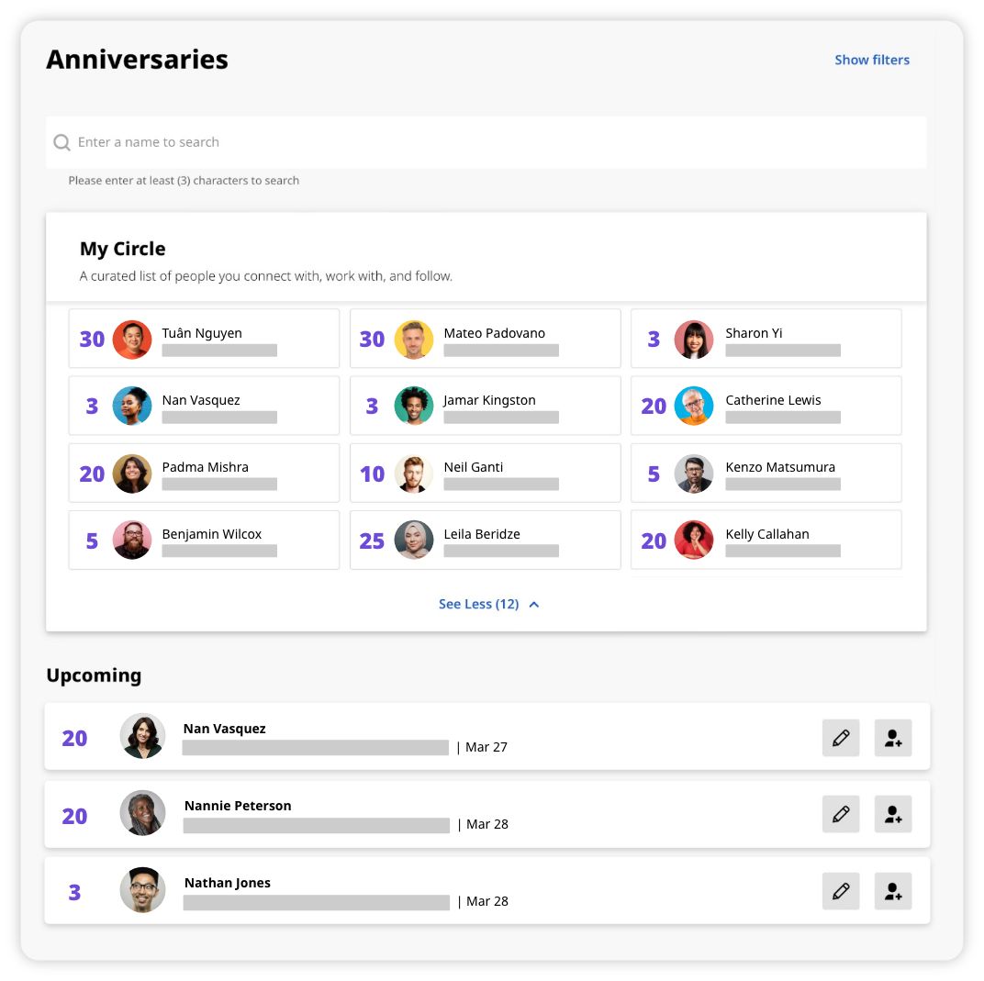
Task: Select the name Tuân Nguyen
Action: (x=201, y=333)
